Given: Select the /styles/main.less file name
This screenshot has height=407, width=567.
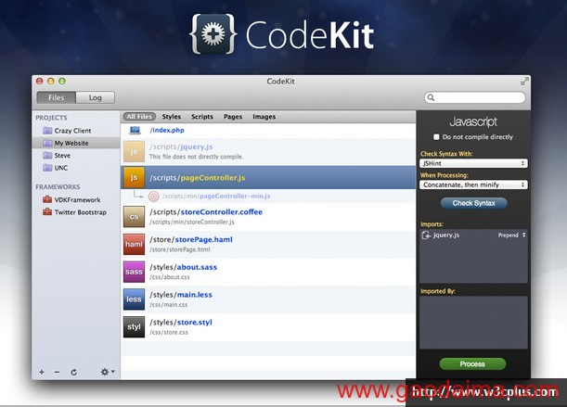Looking at the screenshot, I should click(181, 295).
